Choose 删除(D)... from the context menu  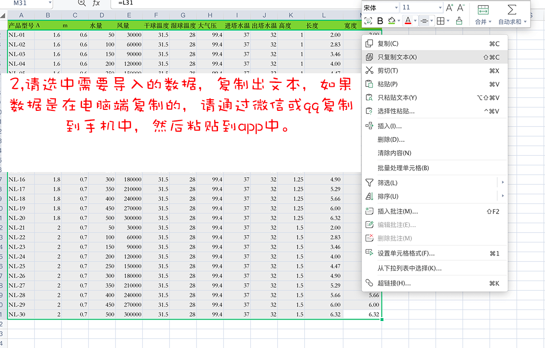click(435, 140)
